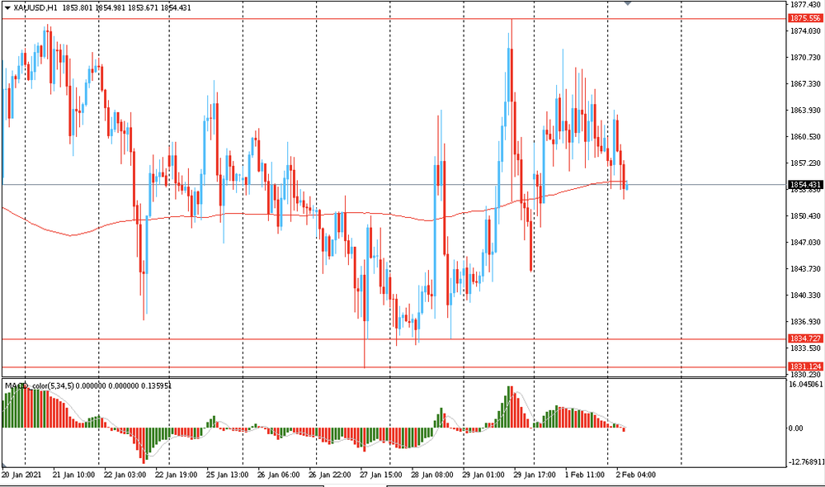
Task: Click the 25 Jan 13:00 time label
Action: 226,475
